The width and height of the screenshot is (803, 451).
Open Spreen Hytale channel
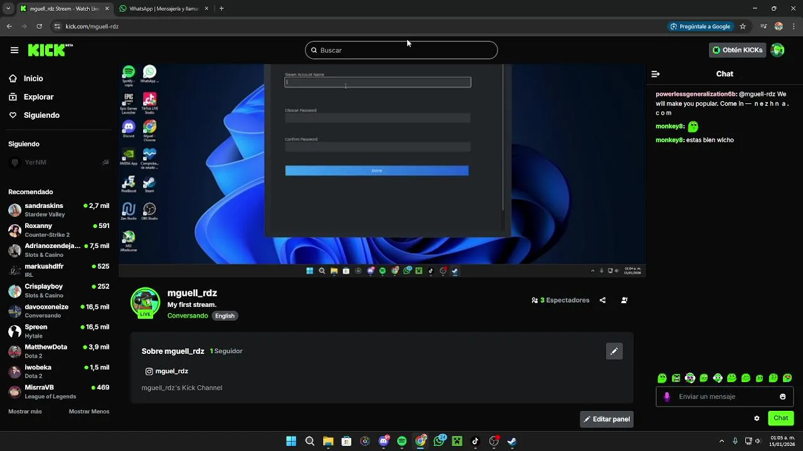coord(59,331)
